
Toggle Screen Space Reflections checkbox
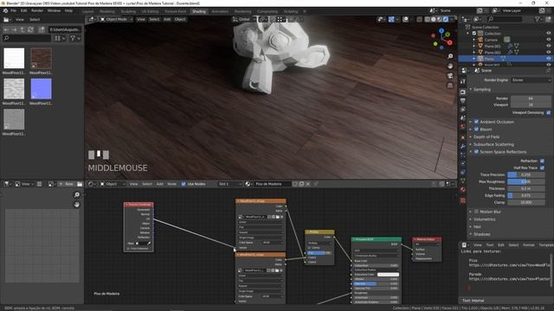pyautogui.click(x=476, y=152)
